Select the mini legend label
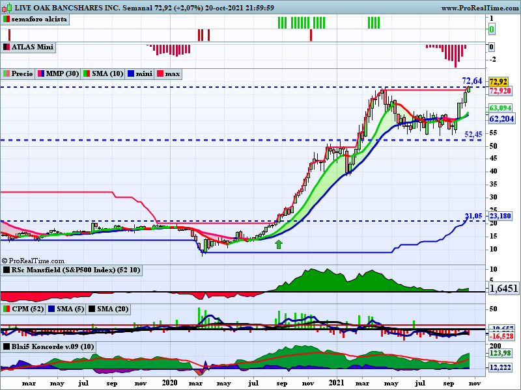This screenshot has width=521, height=390. pos(144,73)
